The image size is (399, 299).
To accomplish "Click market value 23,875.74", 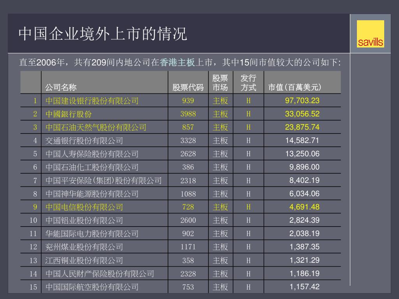I will (x=302, y=127).
